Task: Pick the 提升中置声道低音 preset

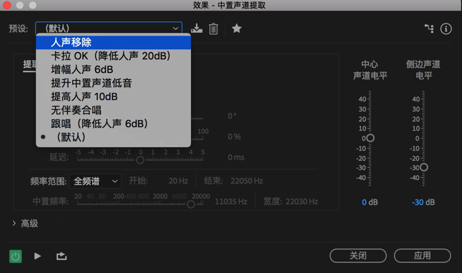Action: point(114,83)
